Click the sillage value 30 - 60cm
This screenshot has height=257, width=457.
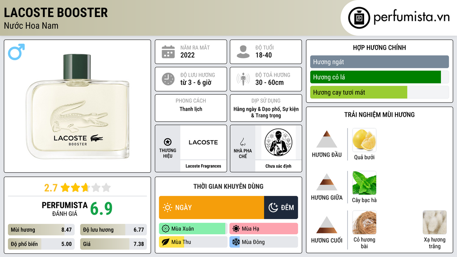click(269, 83)
